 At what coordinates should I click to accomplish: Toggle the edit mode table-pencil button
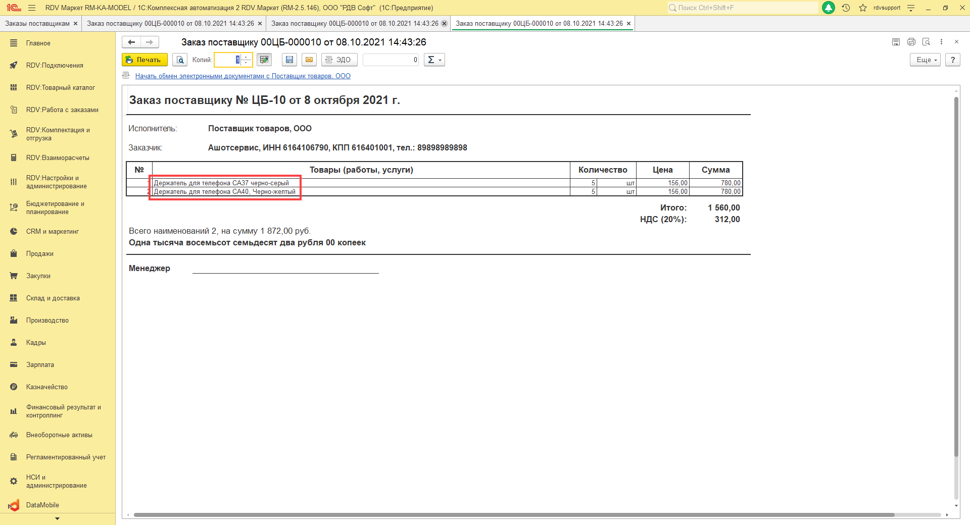tap(264, 60)
